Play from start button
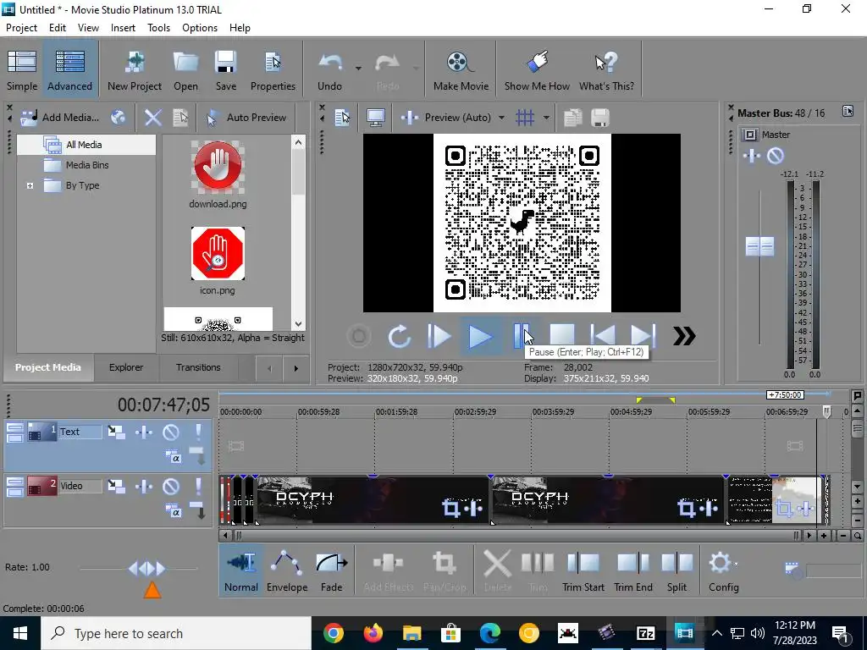 [439, 336]
